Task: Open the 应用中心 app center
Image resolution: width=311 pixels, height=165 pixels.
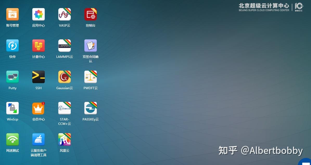Action: pyautogui.click(x=38, y=14)
